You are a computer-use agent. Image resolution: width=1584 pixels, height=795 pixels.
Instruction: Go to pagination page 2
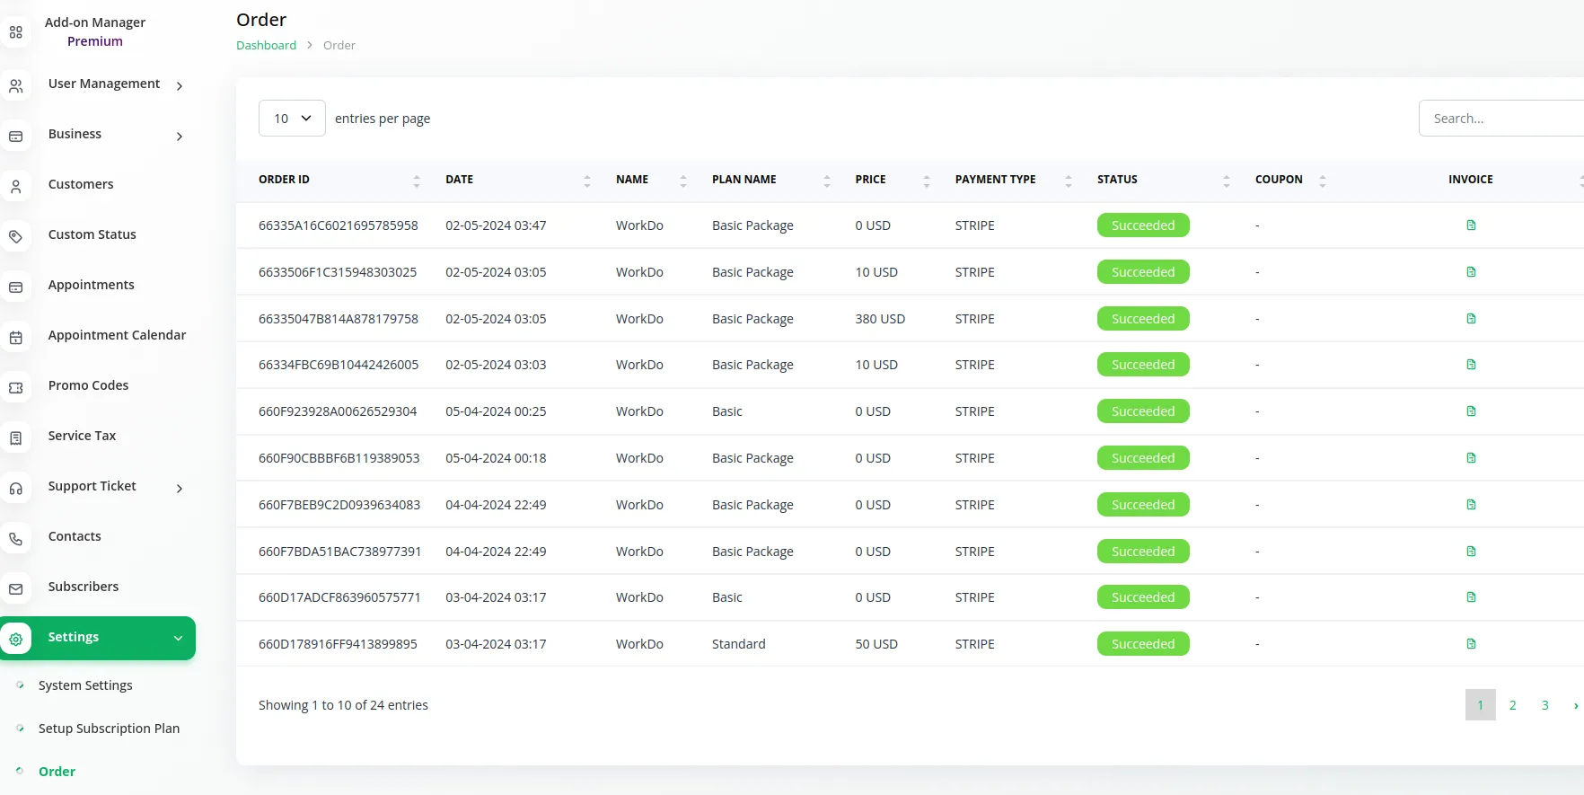pos(1513,705)
